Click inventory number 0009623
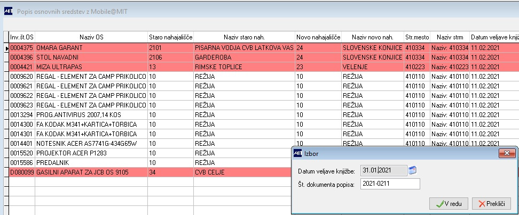 point(22,105)
